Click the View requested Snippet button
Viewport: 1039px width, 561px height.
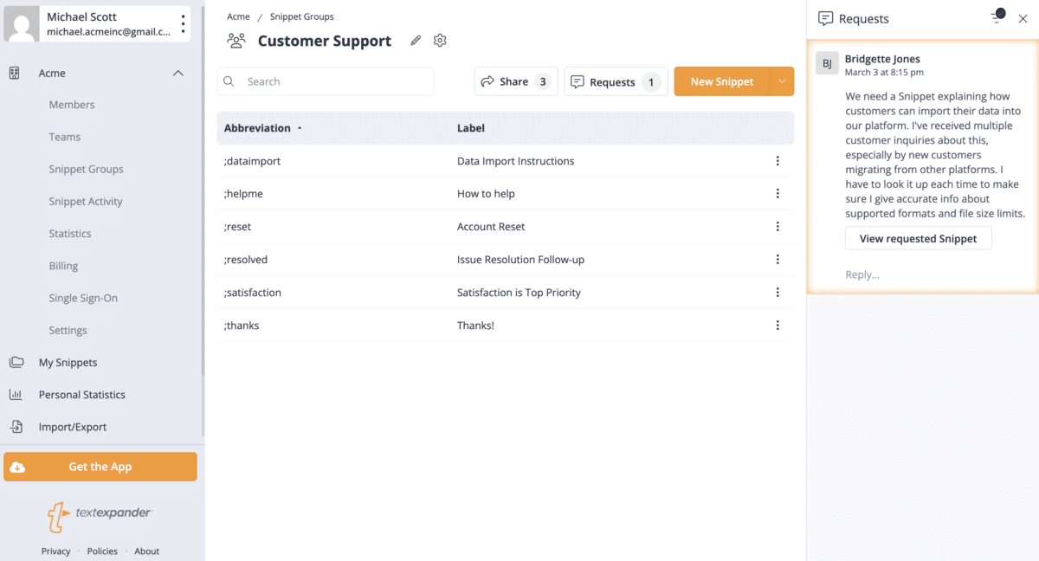[918, 239]
